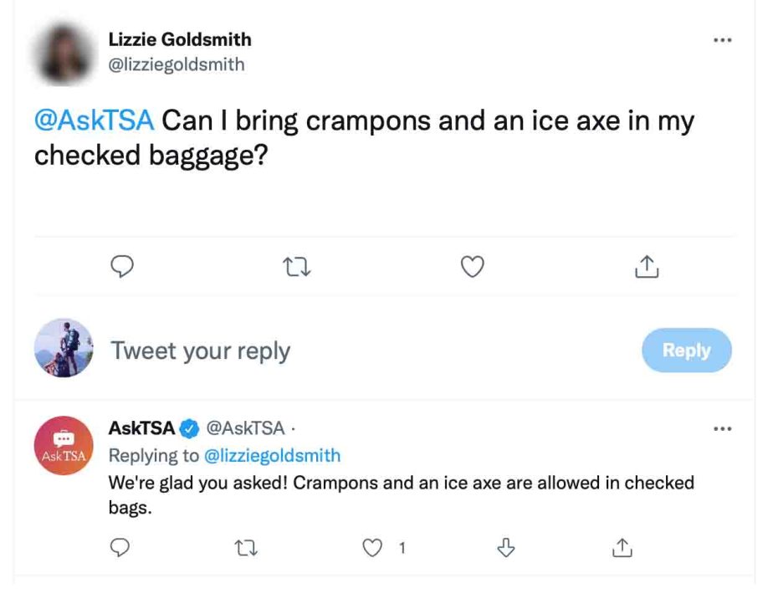The width and height of the screenshot is (773, 614).
Task: Open AskTSA profile via bold AskTSA name
Action: (141, 428)
